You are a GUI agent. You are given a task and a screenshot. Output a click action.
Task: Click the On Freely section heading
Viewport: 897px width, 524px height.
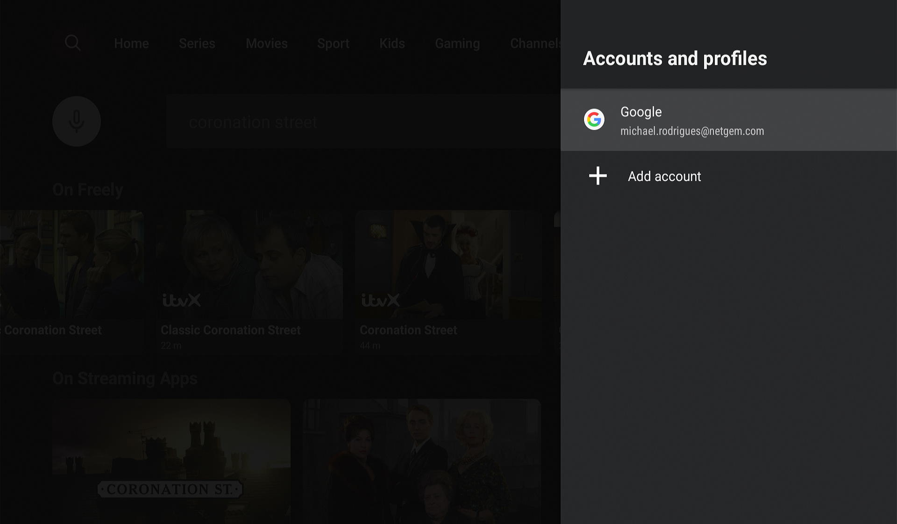pyautogui.click(x=88, y=189)
